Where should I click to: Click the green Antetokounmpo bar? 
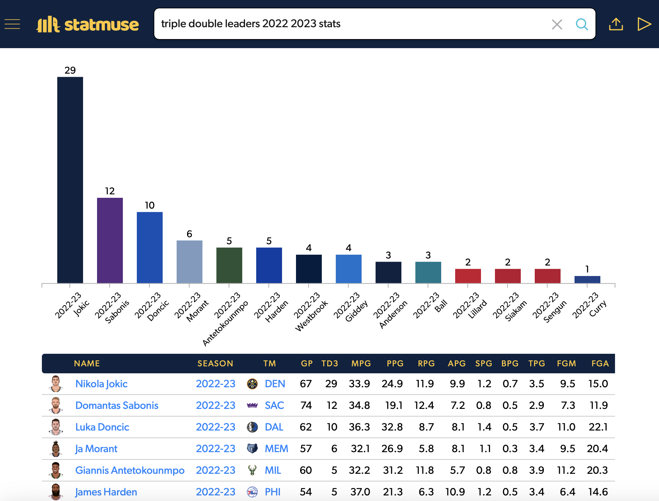pos(229,265)
